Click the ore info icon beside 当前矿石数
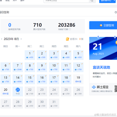Viewport: 117px width, 117px height. (x=70, y=29)
